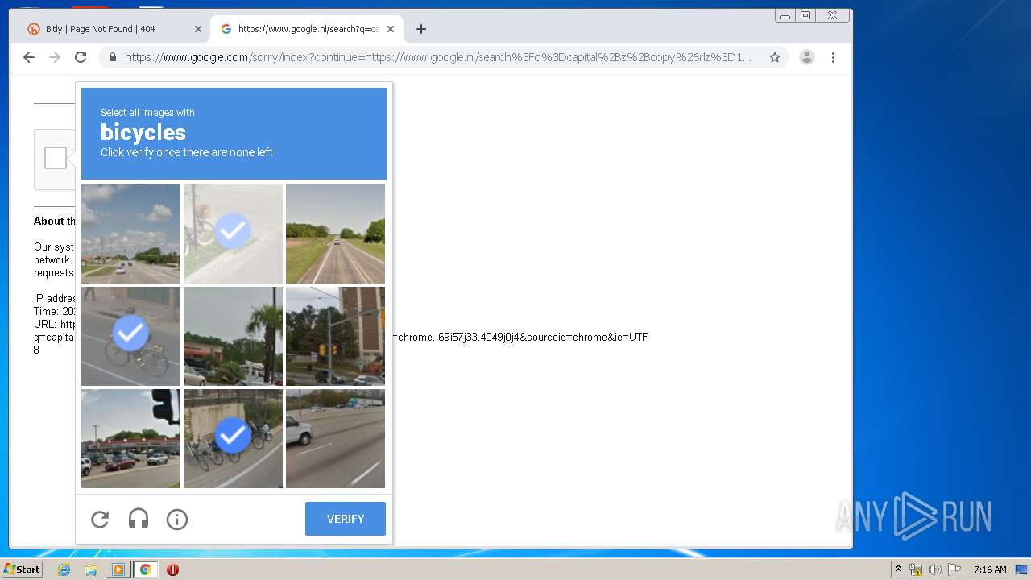Screen dimensions: 1031x580
Task: Go forward in browser history
Action: pos(55,57)
